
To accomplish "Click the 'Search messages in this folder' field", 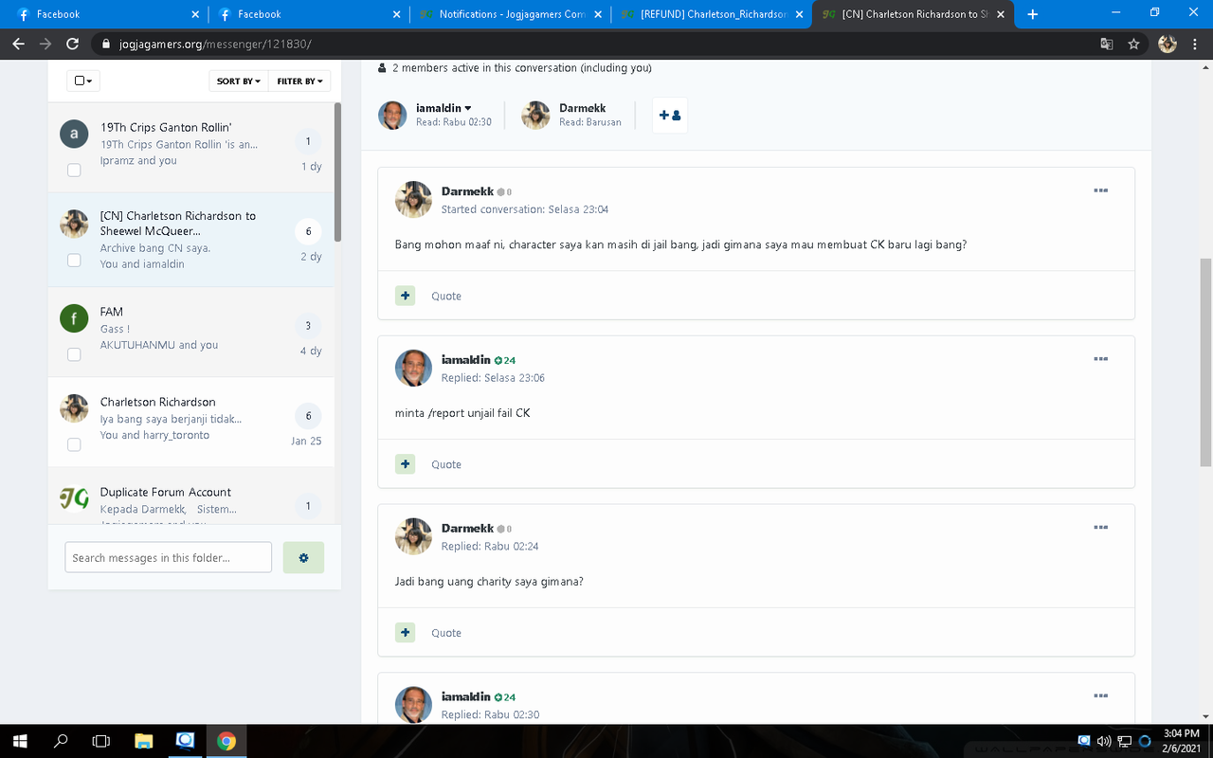I will tap(169, 557).
